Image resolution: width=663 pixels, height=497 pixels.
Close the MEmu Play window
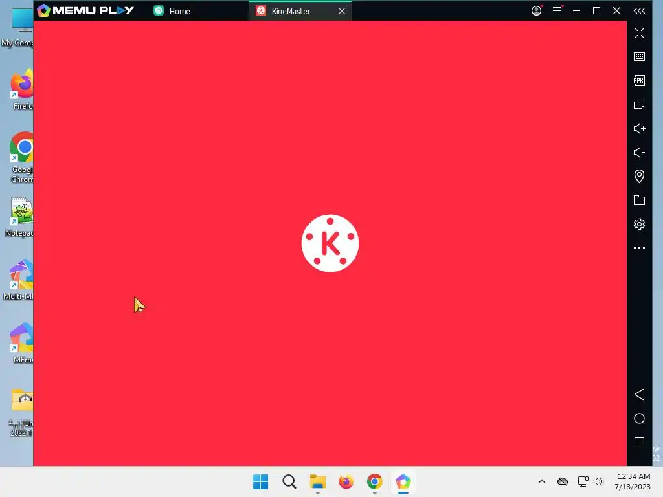pyautogui.click(x=616, y=10)
